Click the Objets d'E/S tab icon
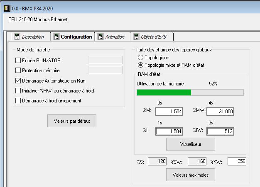The image size is (260, 187). [136, 37]
